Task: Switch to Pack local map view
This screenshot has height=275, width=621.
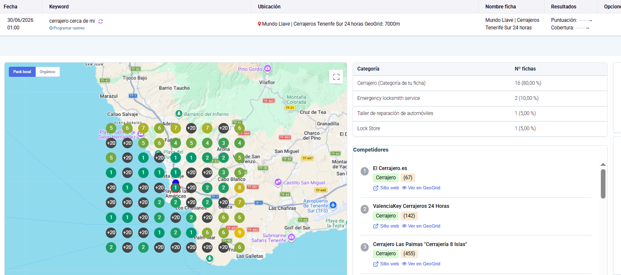Action: click(22, 72)
